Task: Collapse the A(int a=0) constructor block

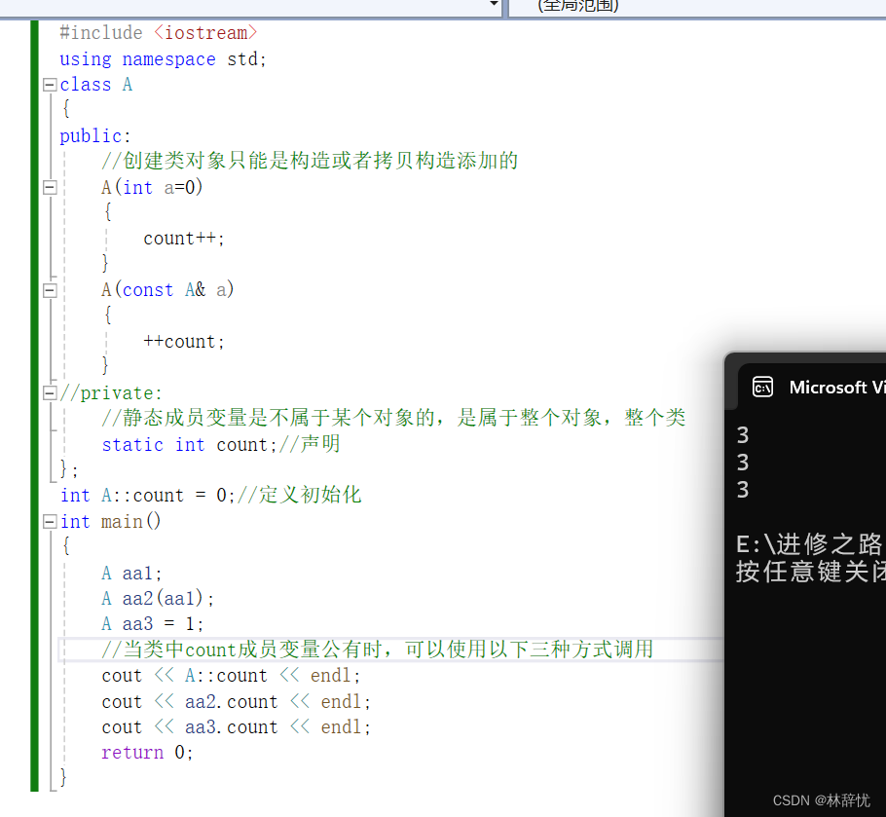Action: (x=50, y=188)
